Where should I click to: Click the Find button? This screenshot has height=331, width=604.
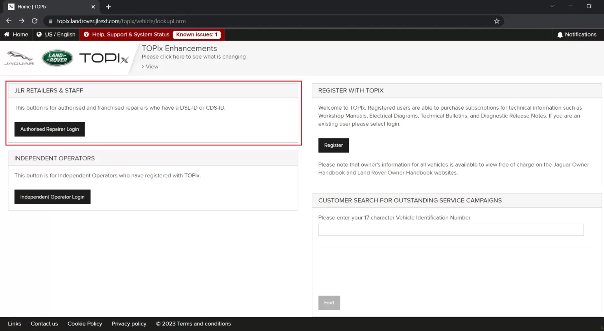pyautogui.click(x=329, y=303)
